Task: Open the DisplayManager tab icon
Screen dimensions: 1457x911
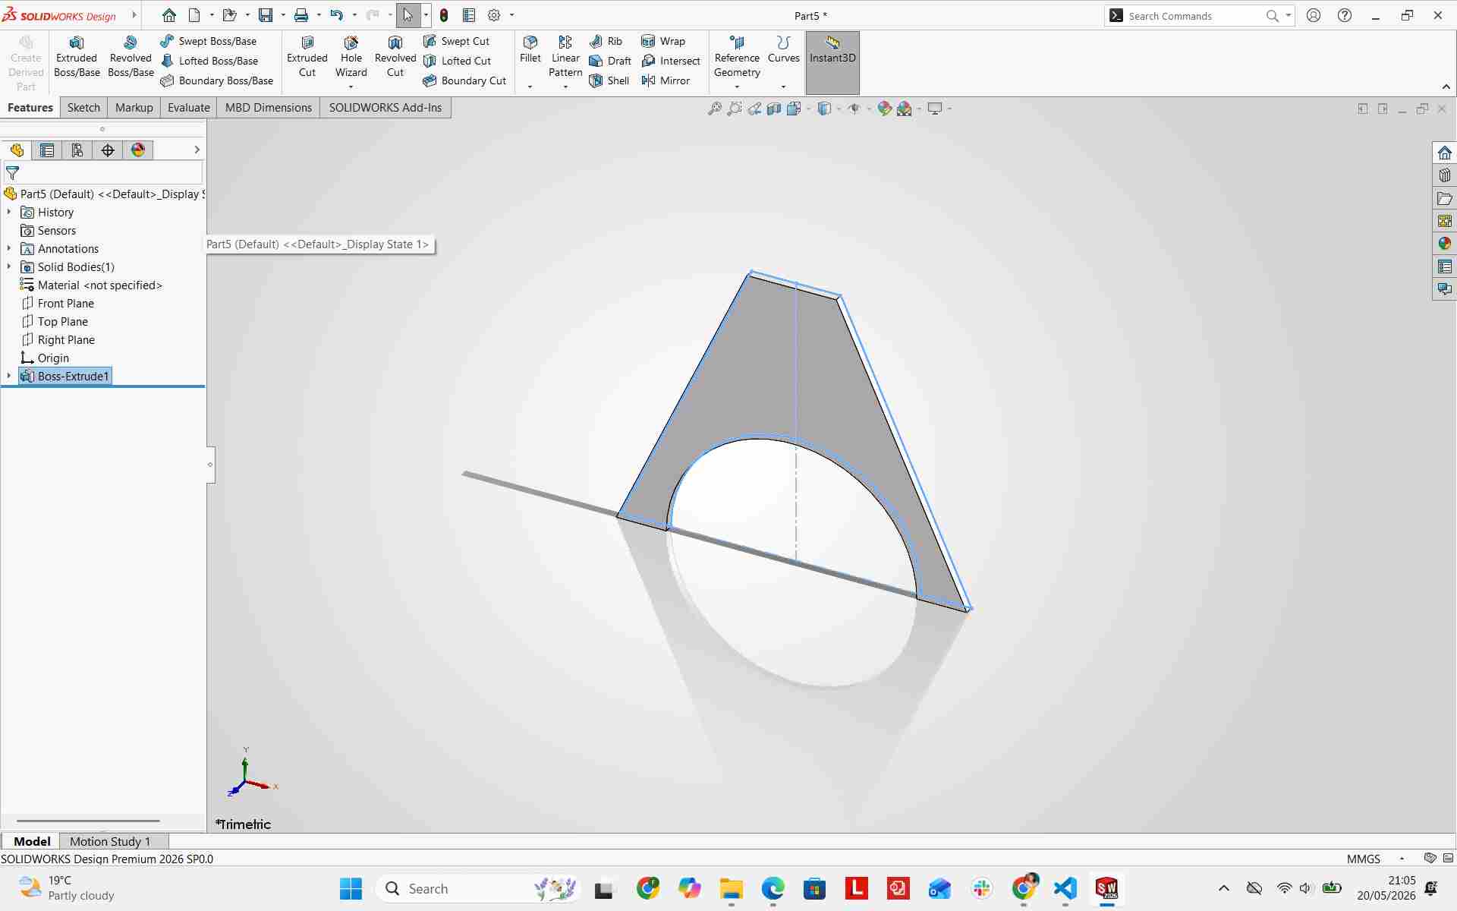Action: [138, 150]
